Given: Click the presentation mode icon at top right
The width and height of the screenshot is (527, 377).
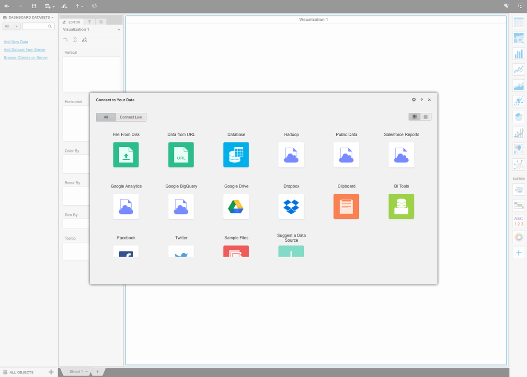Looking at the screenshot, I should [x=521, y=6].
